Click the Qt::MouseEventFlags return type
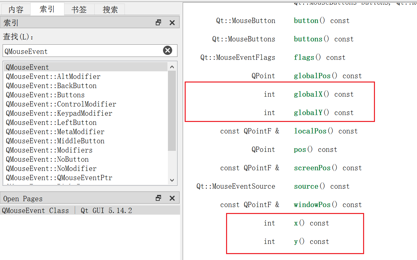The height and width of the screenshot is (260, 417). coord(238,57)
